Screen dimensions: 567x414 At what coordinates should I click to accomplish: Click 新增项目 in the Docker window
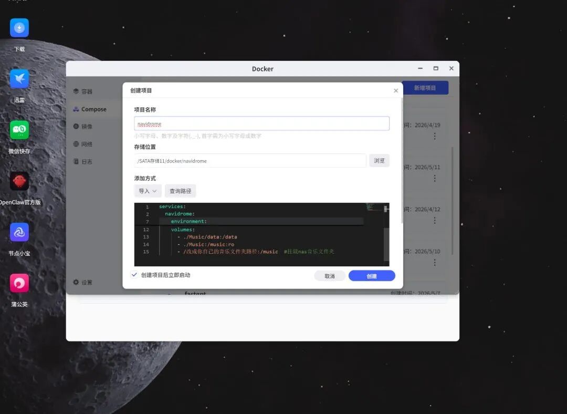(x=425, y=88)
